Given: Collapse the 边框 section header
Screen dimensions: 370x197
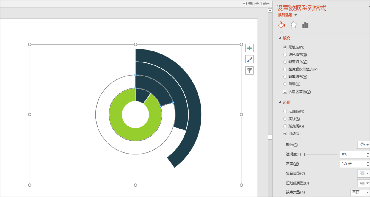Looking at the screenshot, I should coord(280,102).
